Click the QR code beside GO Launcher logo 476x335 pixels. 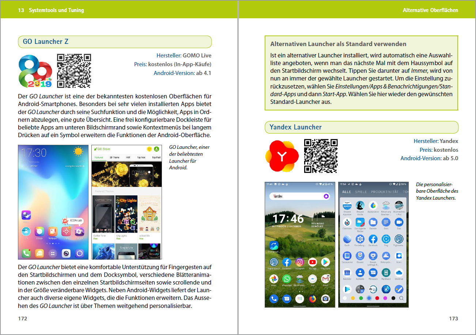pos(74,71)
